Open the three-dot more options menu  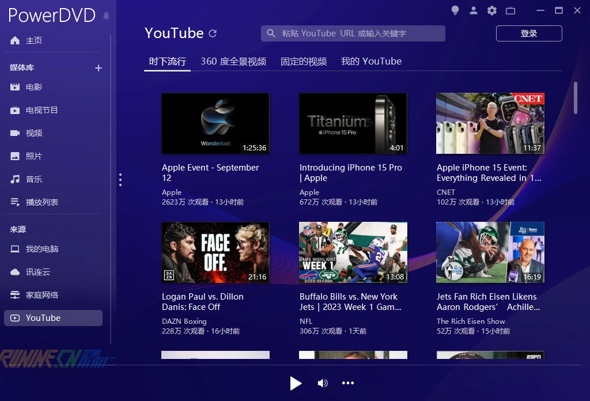point(348,383)
